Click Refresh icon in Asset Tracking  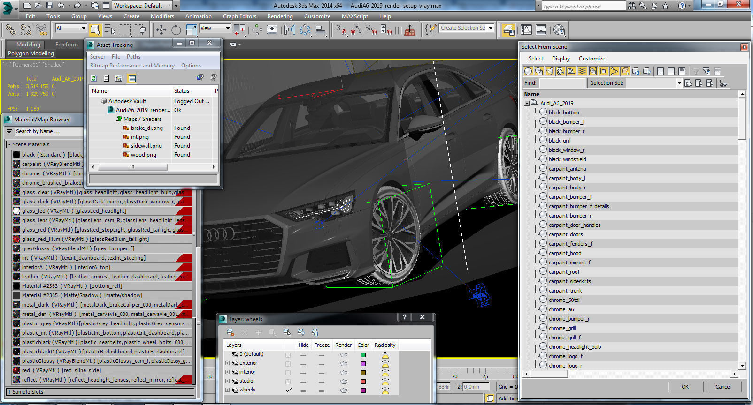tap(93, 78)
